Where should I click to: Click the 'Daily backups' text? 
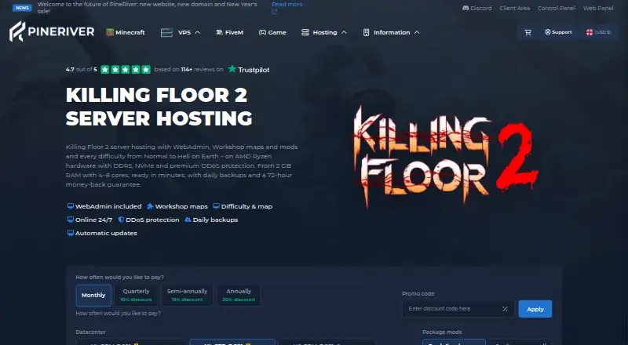point(215,220)
